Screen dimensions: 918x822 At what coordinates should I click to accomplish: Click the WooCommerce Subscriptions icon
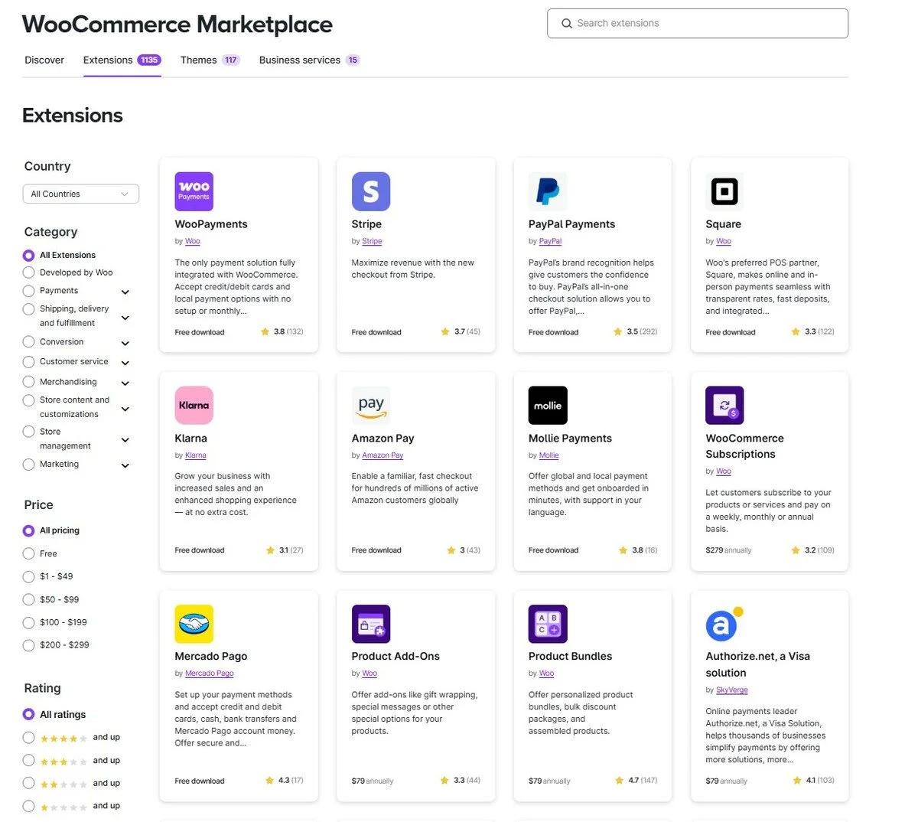[724, 406]
